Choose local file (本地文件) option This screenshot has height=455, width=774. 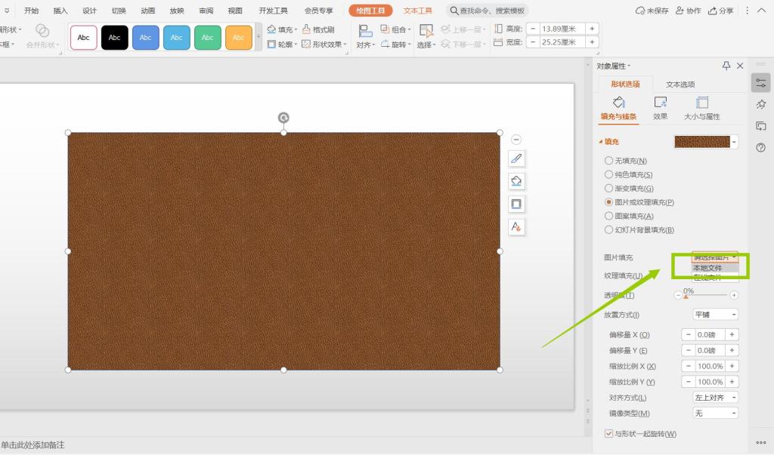tap(715, 268)
